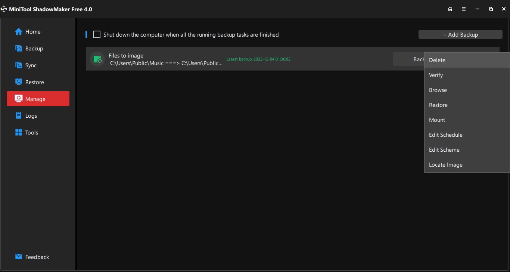Click the Back Up Now button
Screen dimensions: 510x272
(408, 59)
